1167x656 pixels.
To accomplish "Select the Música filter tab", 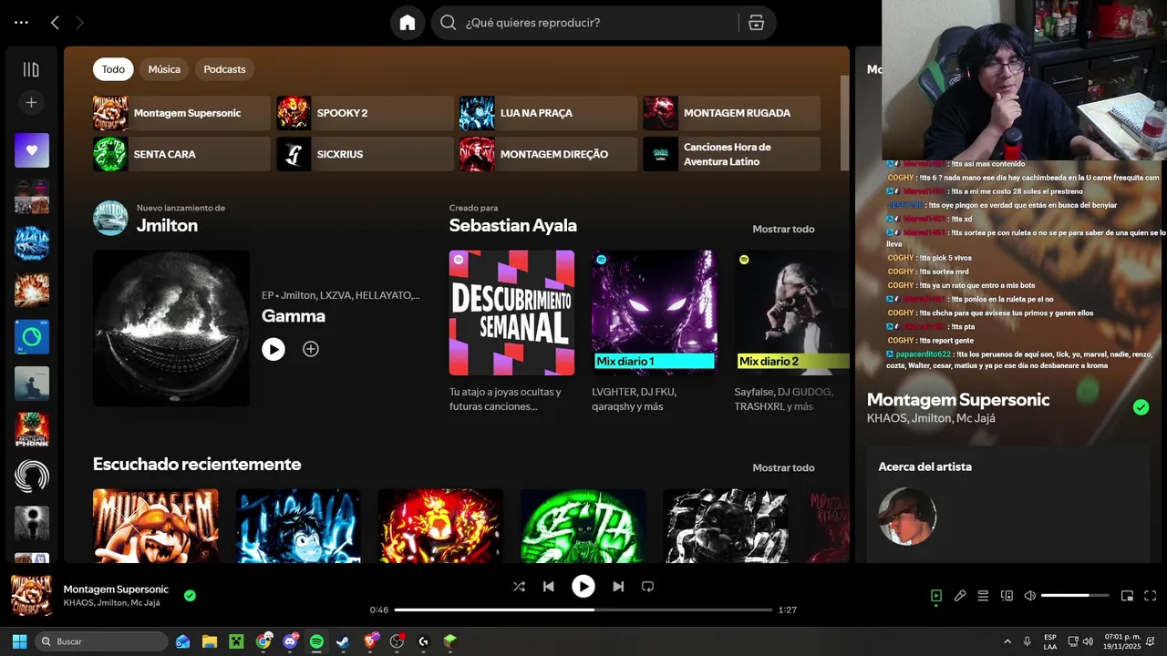I will [x=164, y=69].
